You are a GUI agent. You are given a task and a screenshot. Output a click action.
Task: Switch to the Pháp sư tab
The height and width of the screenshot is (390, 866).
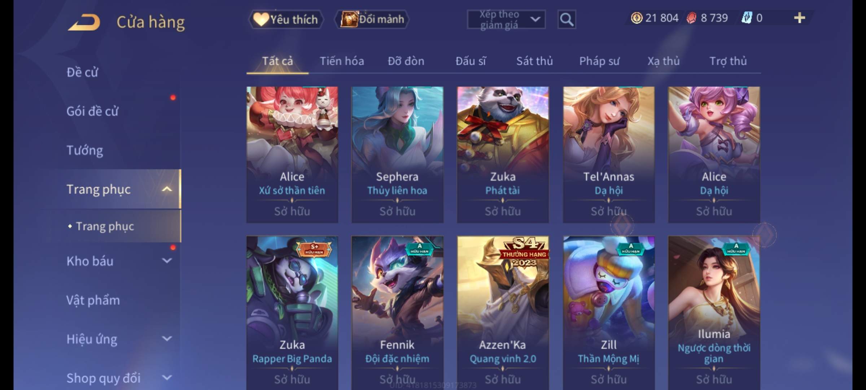(x=599, y=61)
